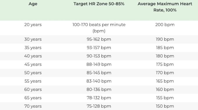Click the 50 years age cell
This screenshot has height=110, width=198.
point(33,73)
